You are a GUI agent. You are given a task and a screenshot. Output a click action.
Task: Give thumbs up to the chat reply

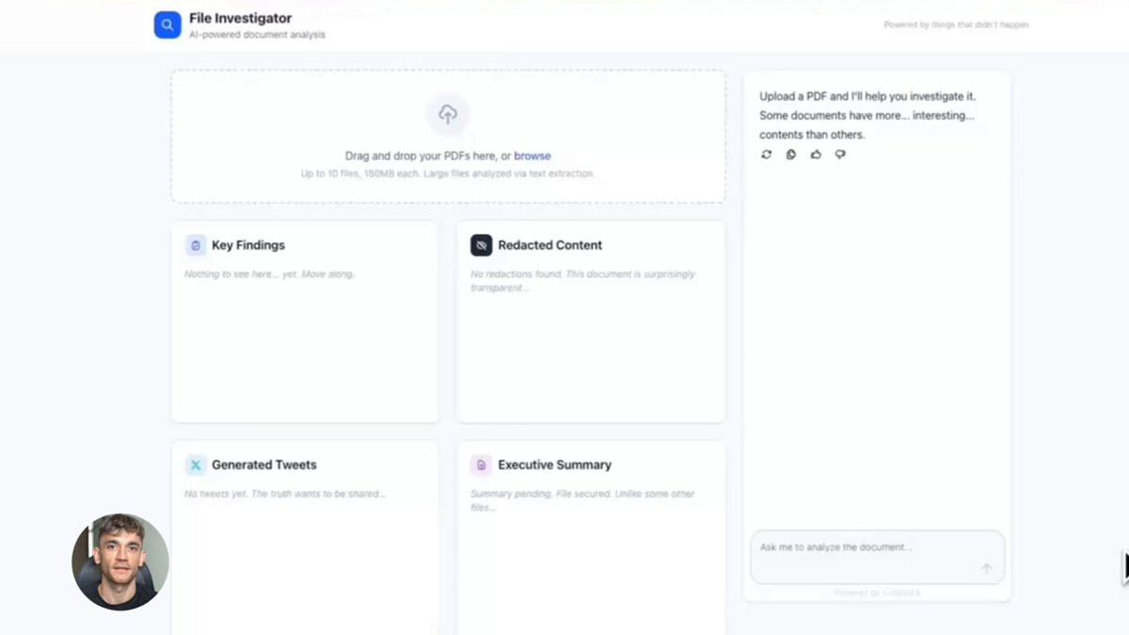816,154
